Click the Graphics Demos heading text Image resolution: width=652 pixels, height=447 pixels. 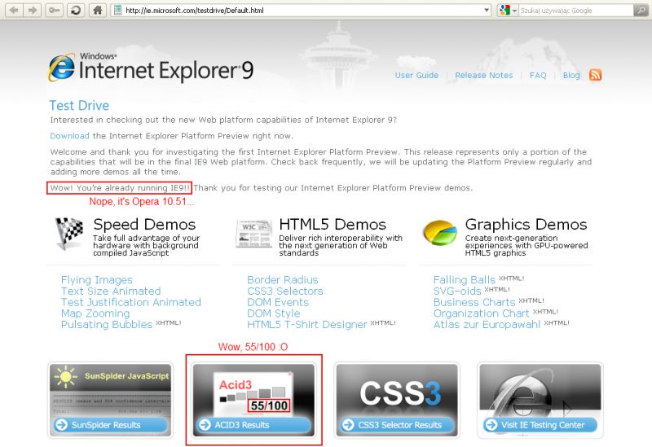526,225
